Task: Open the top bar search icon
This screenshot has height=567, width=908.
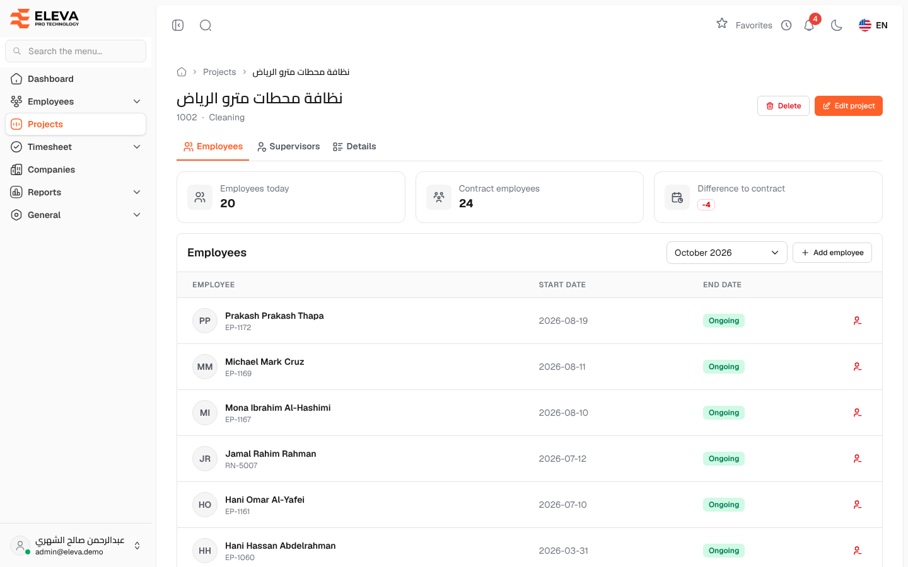Action: (x=206, y=25)
